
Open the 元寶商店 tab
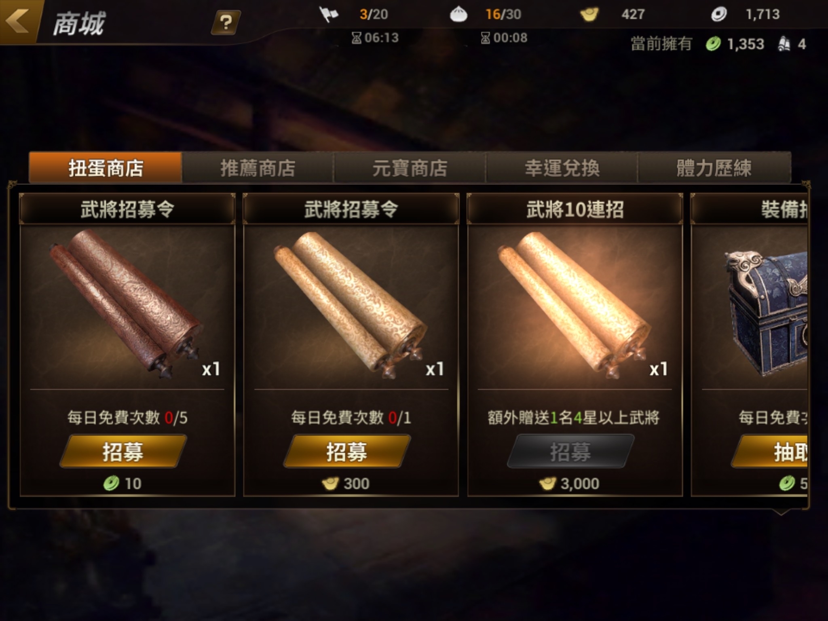point(410,167)
